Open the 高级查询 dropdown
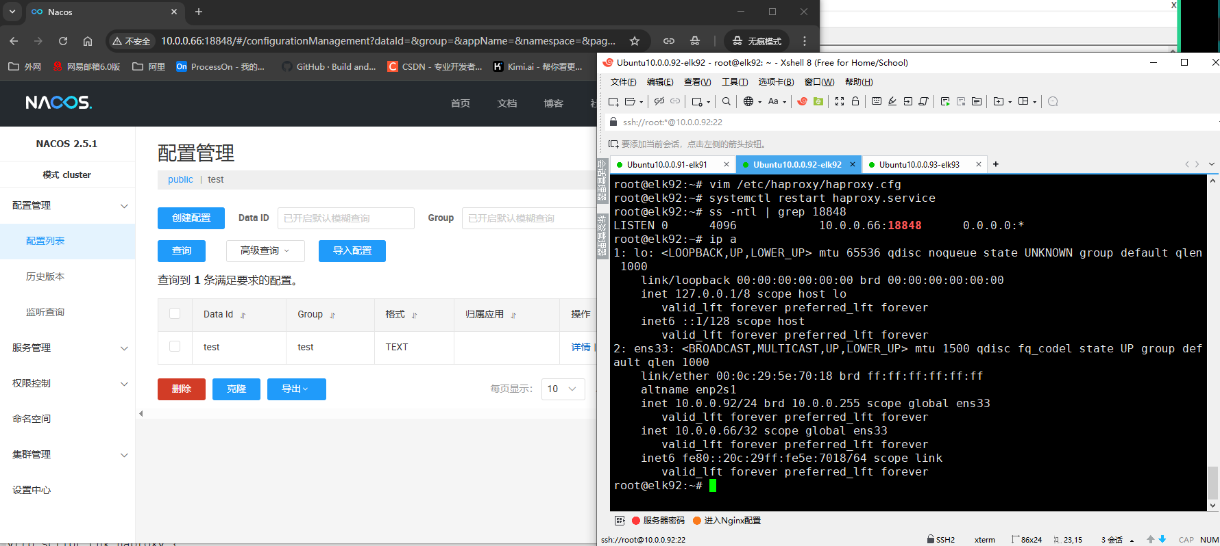1220x546 pixels. click(x=265, y=251)
